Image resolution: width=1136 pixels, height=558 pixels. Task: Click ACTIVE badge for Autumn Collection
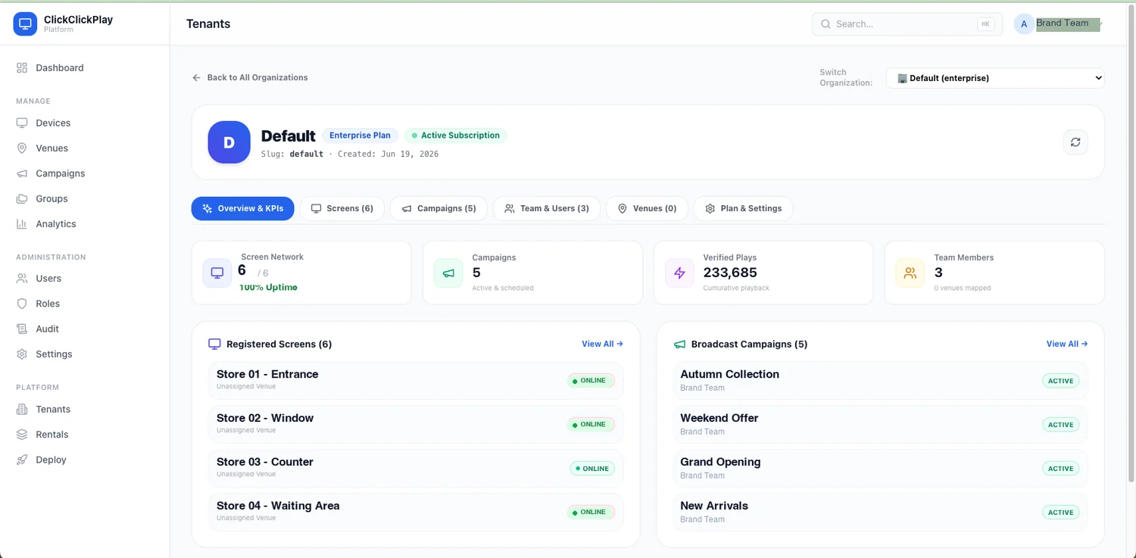pos(1061,381)
